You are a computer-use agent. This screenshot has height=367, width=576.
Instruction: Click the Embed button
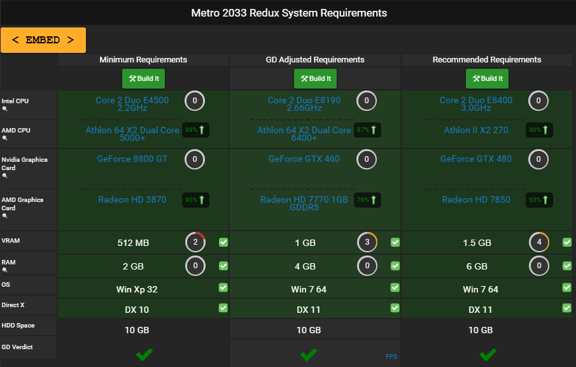(43, 40)
